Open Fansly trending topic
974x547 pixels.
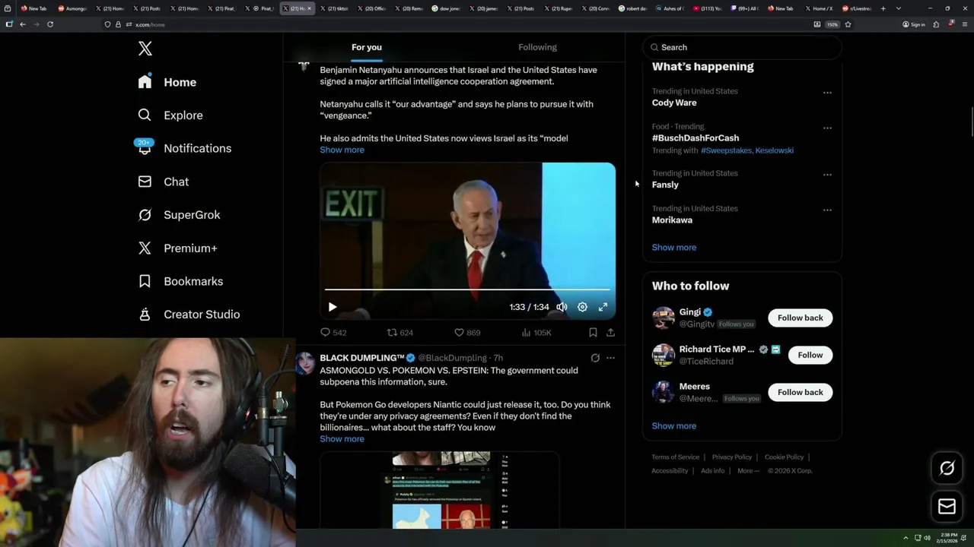(665, 185)
